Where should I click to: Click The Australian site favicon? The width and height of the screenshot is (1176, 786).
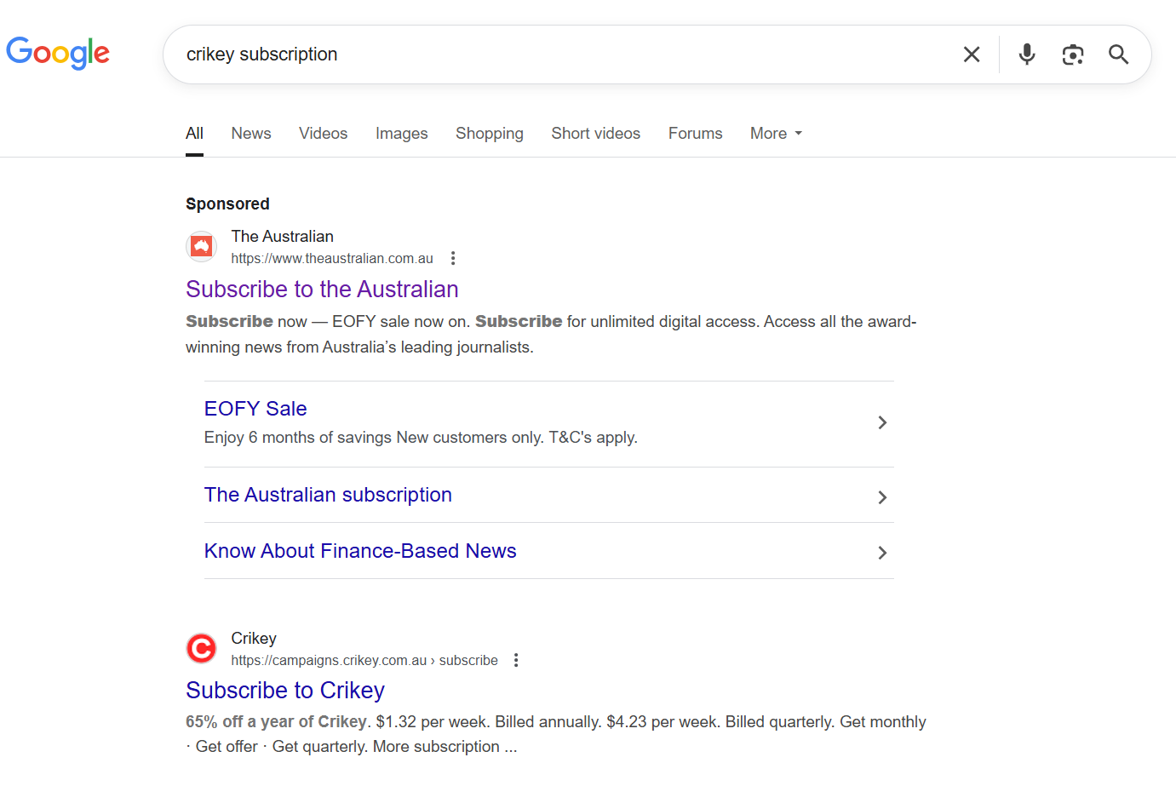point(202,247)
